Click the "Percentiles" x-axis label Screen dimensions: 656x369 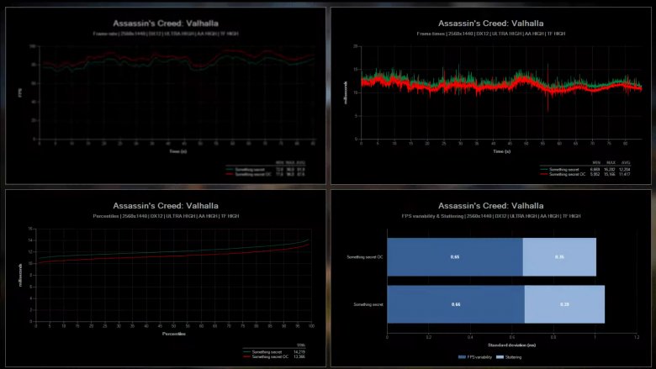coord(174,334)
